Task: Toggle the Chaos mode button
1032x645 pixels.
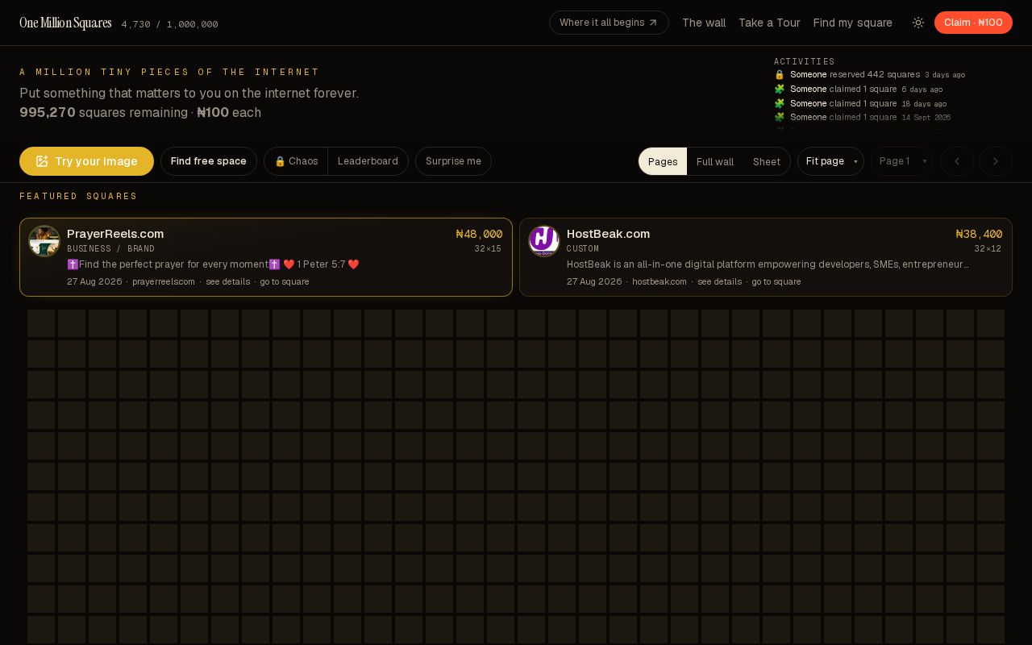Action: click(x=296, y=161)
